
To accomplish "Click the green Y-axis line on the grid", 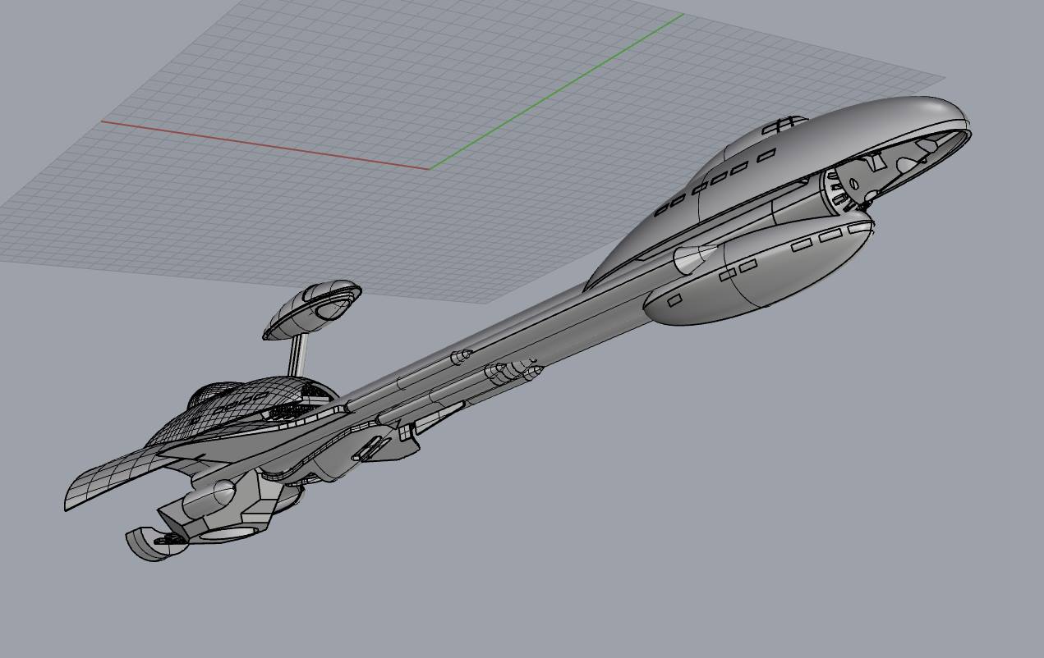I will pyautogui.click(x=556, y=91).
